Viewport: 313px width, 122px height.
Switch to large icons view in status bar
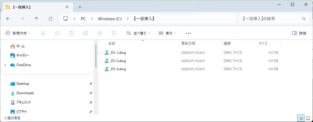[x=308, y=118]
